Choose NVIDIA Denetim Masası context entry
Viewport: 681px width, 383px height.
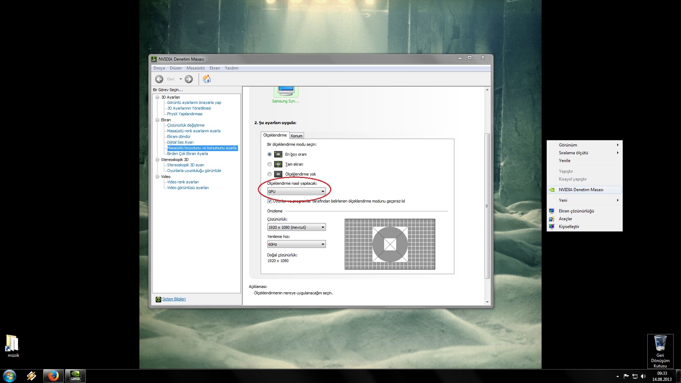(x=585, y=190)
